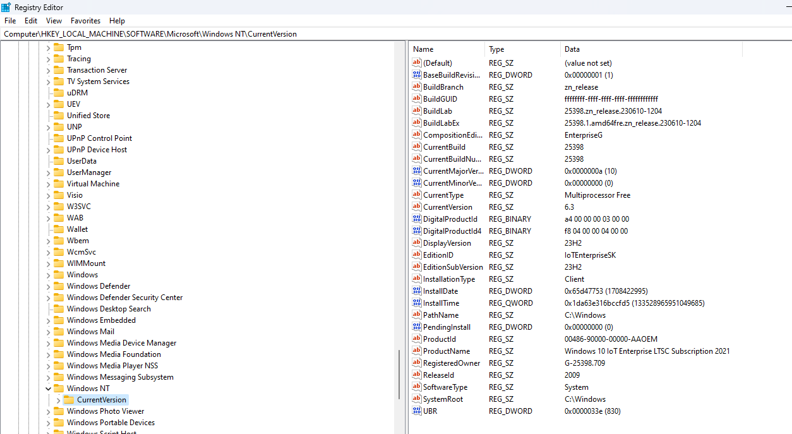
Task: Expand the TV System Services key
Action: pyautogui.click(x=48, y=81)
